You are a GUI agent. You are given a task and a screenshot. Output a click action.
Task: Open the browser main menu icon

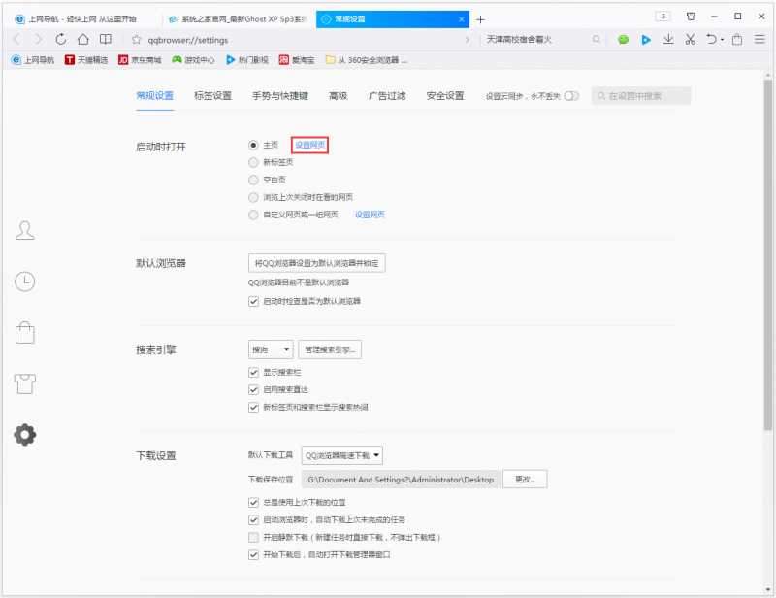(760, 41)
